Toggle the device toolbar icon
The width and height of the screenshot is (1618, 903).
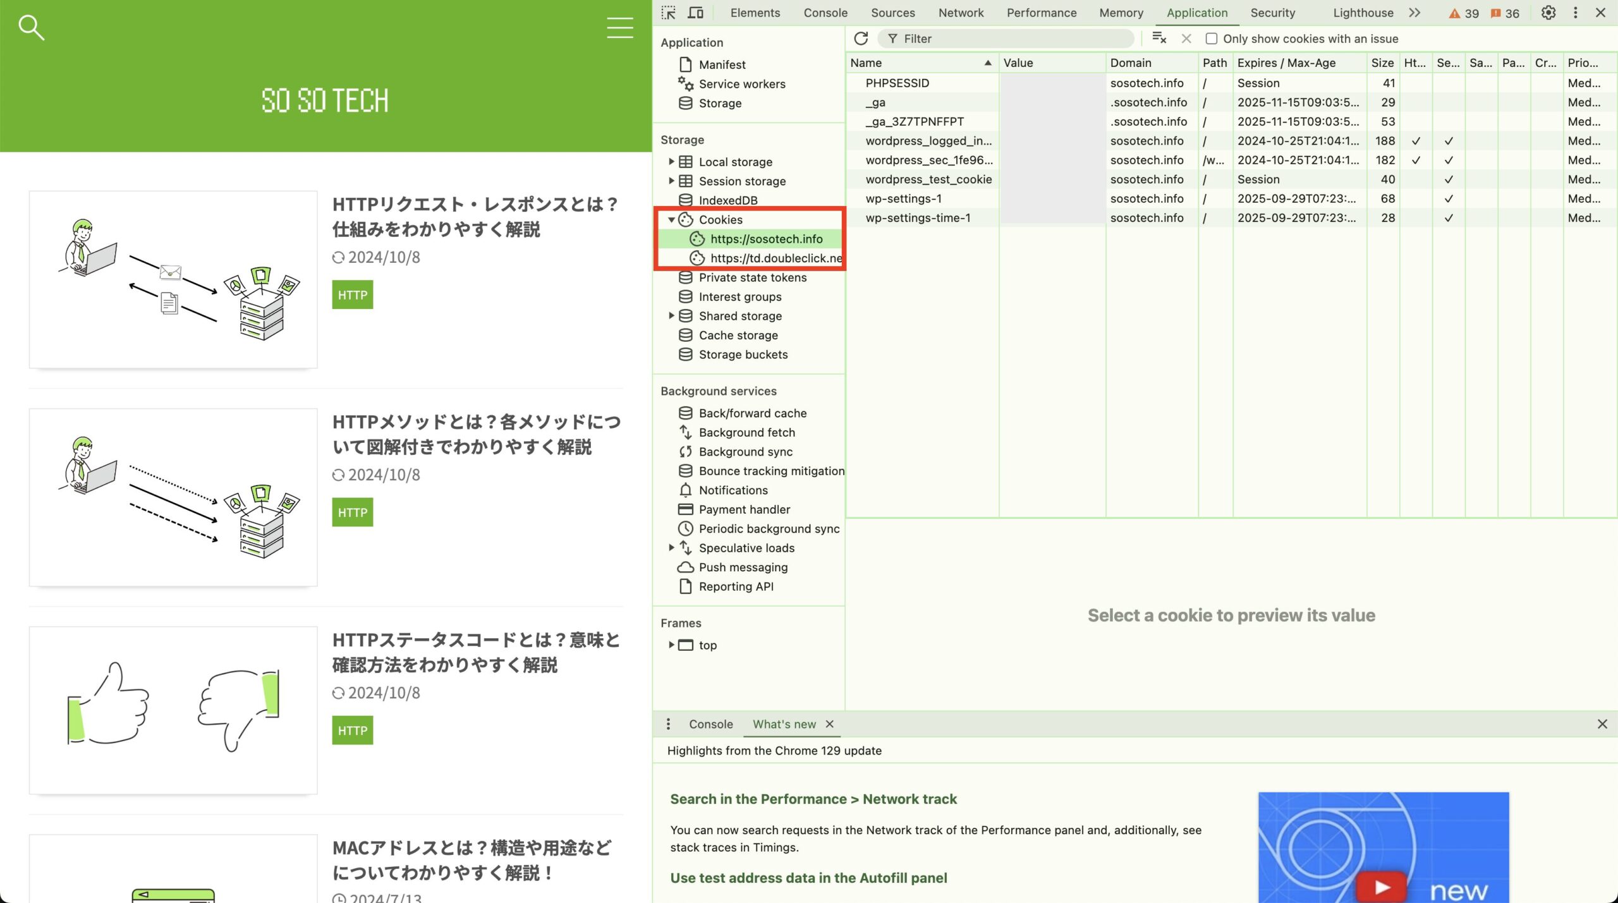(695, 13)
